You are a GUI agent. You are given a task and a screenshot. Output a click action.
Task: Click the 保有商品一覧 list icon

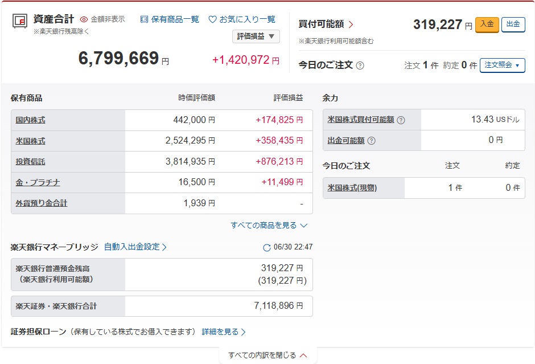coord(145,19)
